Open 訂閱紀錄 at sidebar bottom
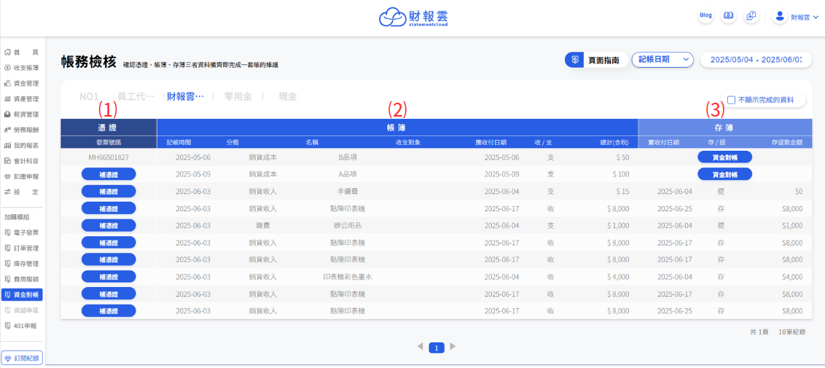 [22, 358]
